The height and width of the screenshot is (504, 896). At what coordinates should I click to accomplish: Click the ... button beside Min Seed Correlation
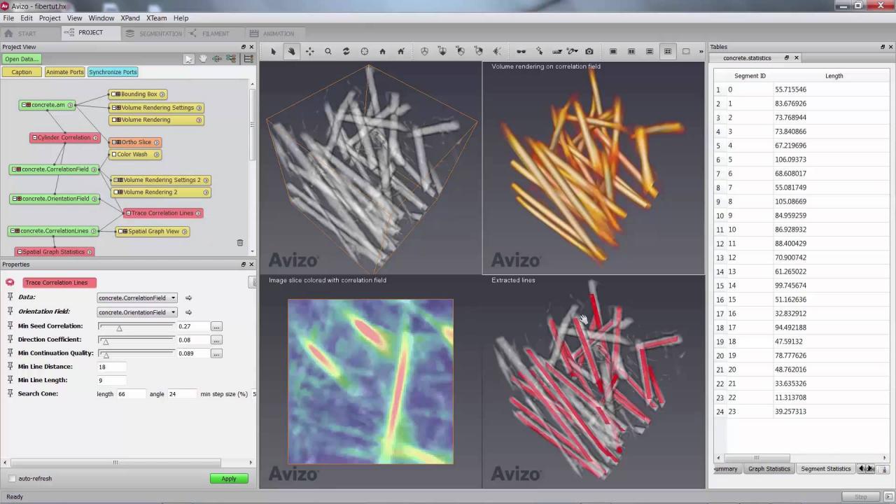coord(216,326)
